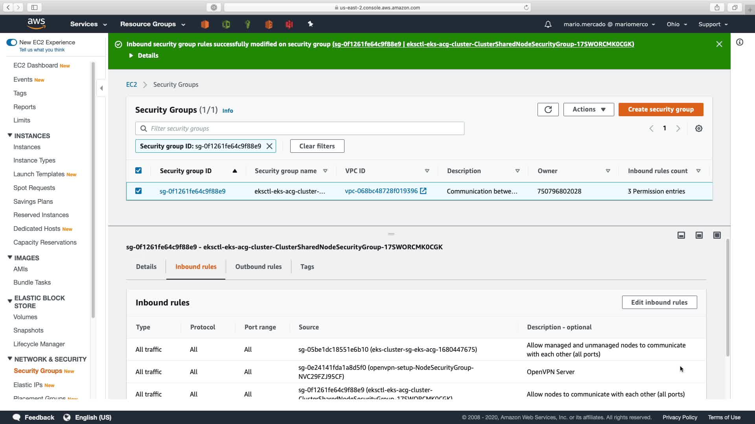The image size is (755, 424).
Task: Click Create security group button
Action: click(661, 110)
